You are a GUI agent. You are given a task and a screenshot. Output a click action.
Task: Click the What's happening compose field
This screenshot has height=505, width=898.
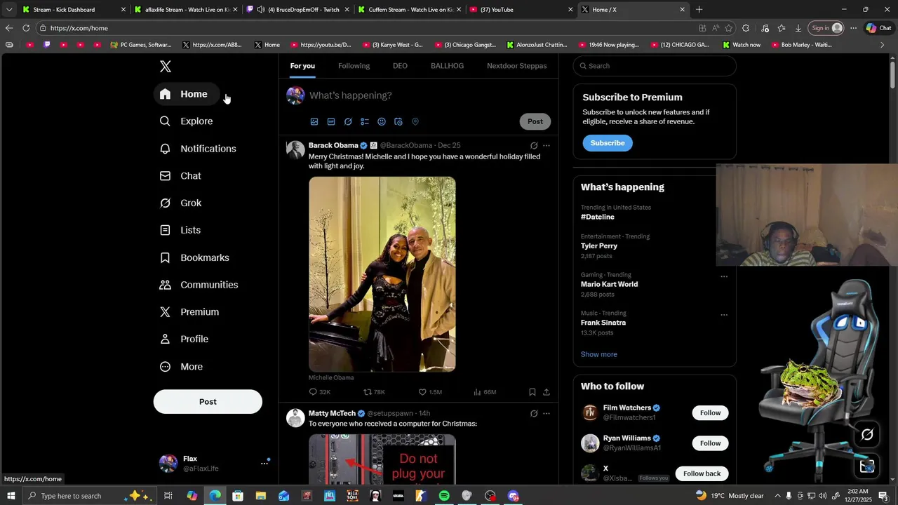point(429,95)
